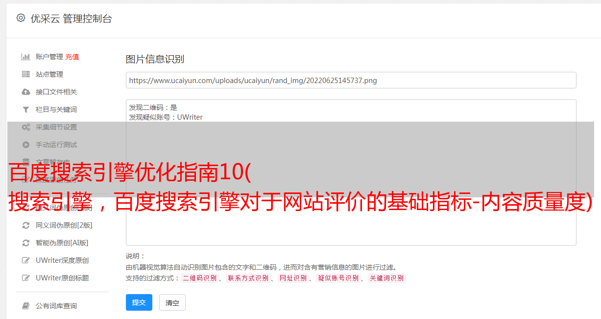Click the 网址识别 filter tag
The height and width of the screenshot is (319, 601).
click(293, 278)
